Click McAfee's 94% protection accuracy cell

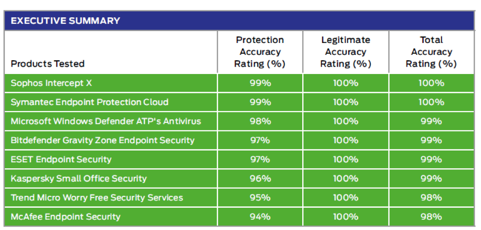pos(260,217)
